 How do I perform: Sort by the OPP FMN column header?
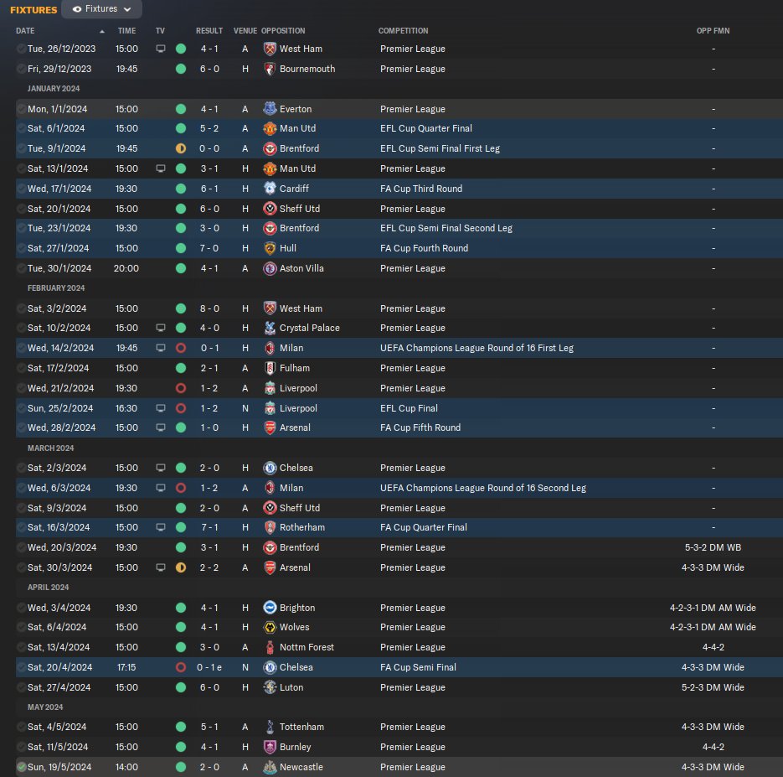pos(713,30)
